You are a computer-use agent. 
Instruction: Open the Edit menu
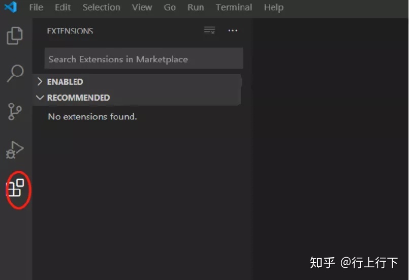[62, 7]
